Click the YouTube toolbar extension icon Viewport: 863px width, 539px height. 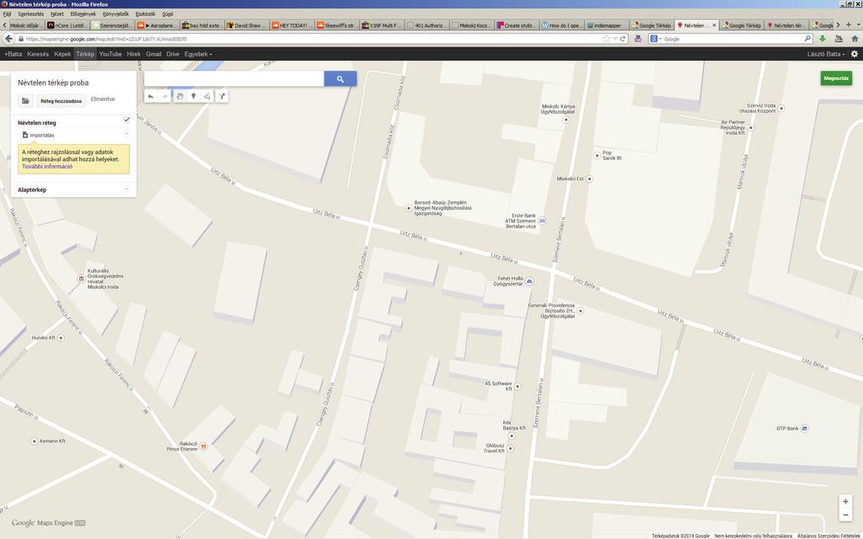pos(839,39)
